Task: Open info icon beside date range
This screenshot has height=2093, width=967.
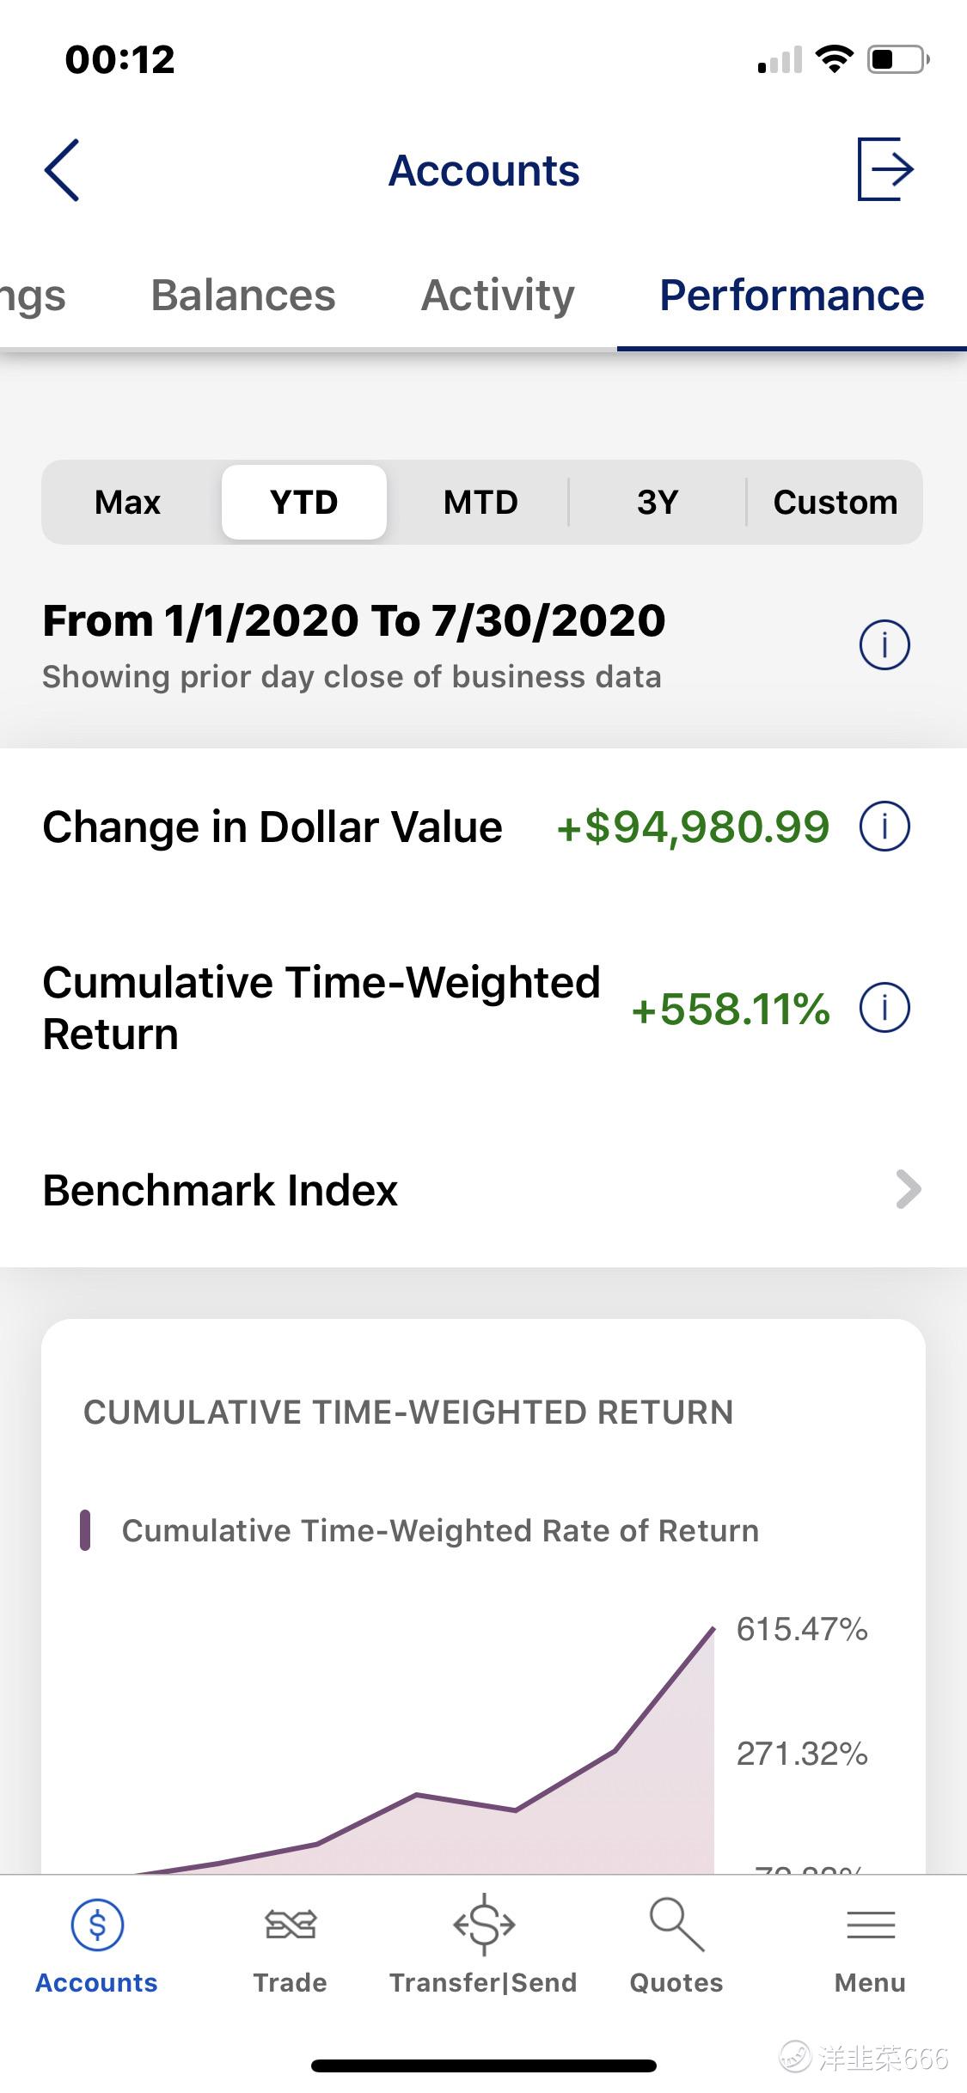Action: (884, 644)
